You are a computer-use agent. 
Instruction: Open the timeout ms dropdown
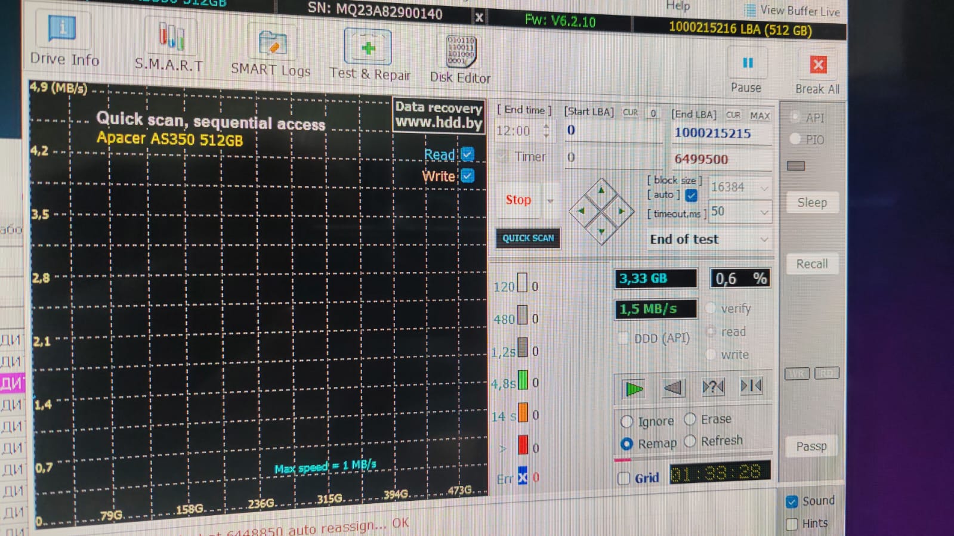tap(764, 212)
